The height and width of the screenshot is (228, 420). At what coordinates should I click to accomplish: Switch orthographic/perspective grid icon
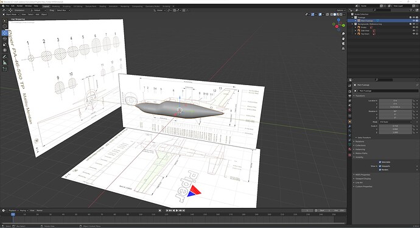[x=343, y=49]
